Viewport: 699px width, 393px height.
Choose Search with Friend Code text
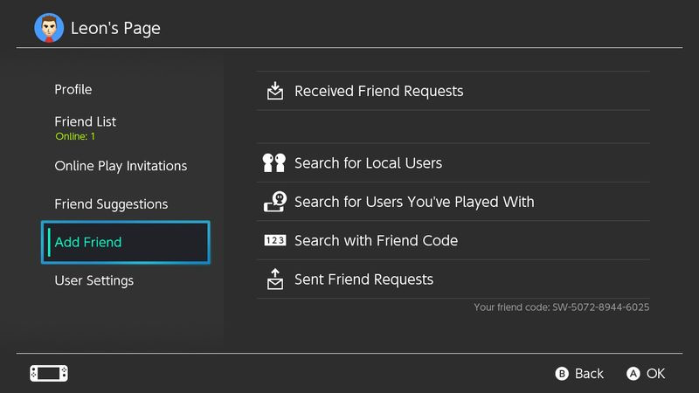pyautogui.click(x=376, y=241)
